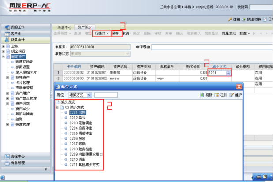
Task: Click the 注销 logout key icon
Action: (230, 19)
